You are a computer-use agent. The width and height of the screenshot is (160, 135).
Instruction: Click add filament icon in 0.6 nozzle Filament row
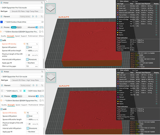pyautogui.click(x=33, y=16)
